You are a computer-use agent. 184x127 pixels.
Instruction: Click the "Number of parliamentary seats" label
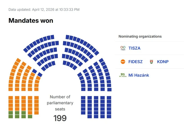click(x=60, y=103)
